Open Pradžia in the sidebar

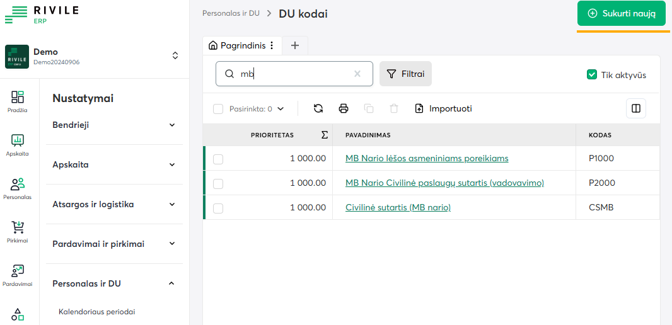[x=18, y=101]
